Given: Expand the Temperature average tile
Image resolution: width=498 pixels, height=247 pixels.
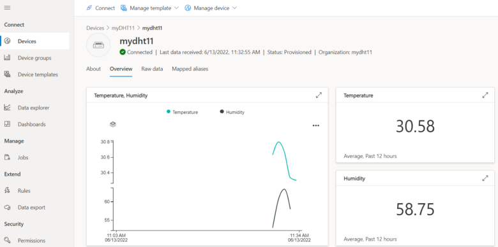Looking at the screenshot, I should [x=485, y=95].
